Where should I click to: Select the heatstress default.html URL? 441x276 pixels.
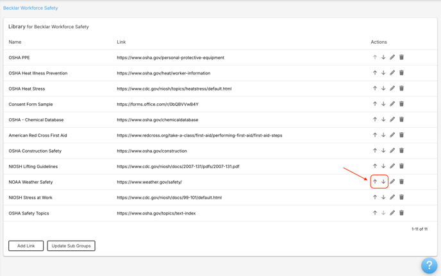tap(174, 89)
